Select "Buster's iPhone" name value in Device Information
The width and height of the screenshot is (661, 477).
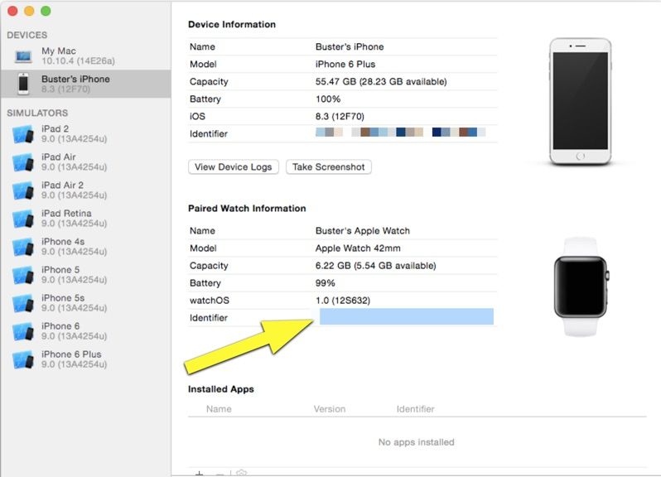[x=350, y=46]
